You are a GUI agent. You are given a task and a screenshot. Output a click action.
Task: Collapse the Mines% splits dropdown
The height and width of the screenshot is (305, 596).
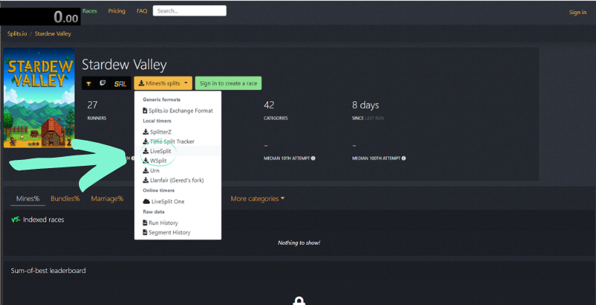point(164,83)
